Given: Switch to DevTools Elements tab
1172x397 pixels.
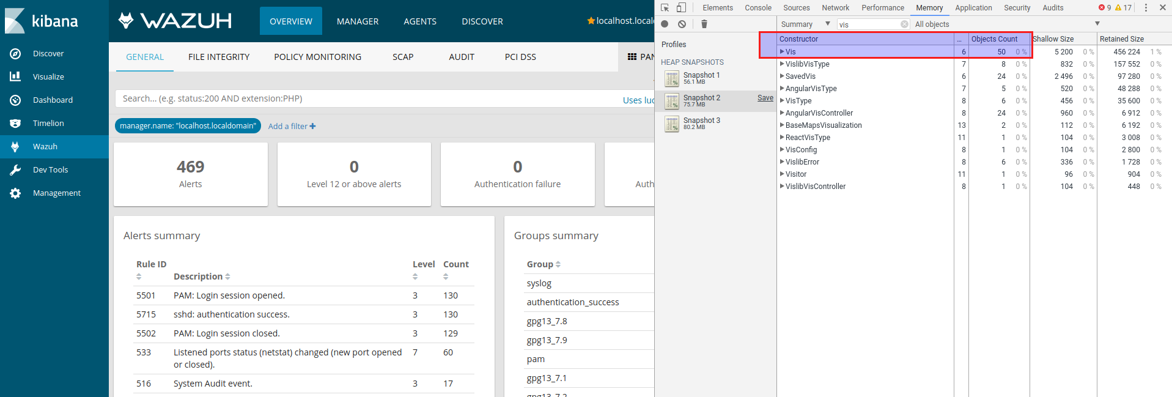Looking at the screenshot, I should (x=718, y=7).
